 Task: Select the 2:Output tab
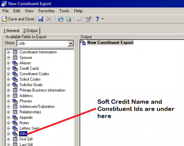coord(31,30)
